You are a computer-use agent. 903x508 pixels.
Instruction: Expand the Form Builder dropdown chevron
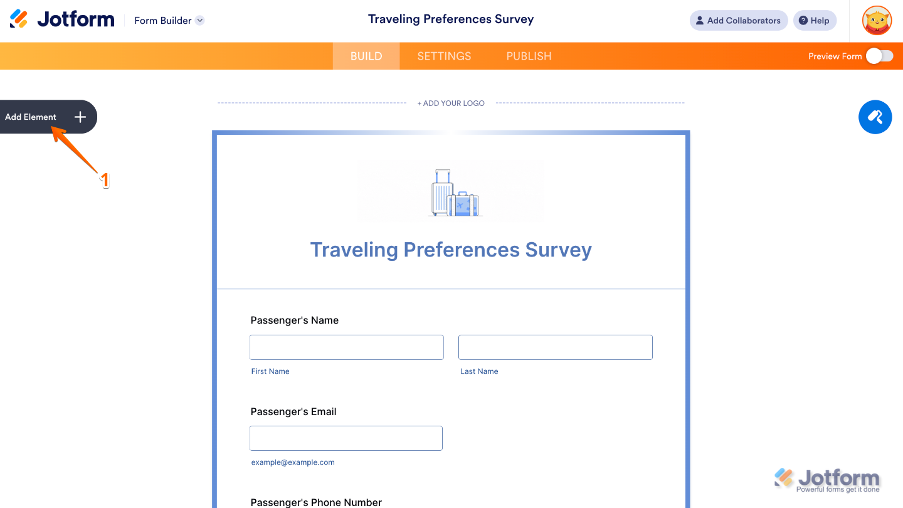199,20
